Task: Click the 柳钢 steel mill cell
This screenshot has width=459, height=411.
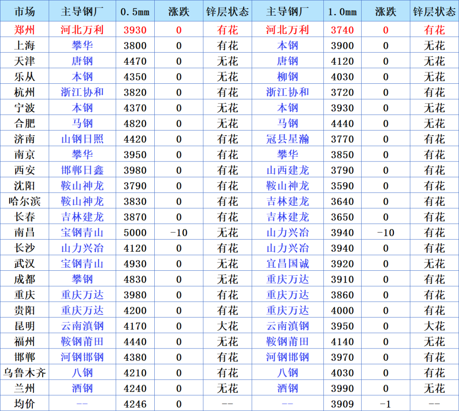Action: tap(287, 77)
